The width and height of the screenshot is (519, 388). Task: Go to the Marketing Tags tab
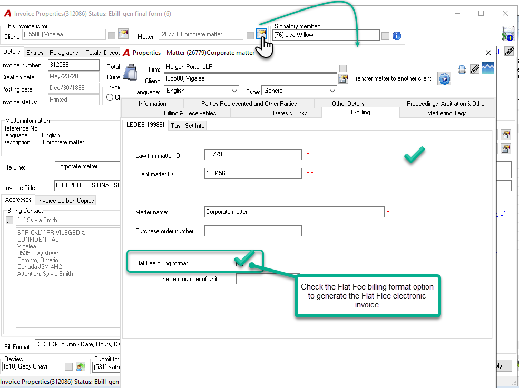447,113
